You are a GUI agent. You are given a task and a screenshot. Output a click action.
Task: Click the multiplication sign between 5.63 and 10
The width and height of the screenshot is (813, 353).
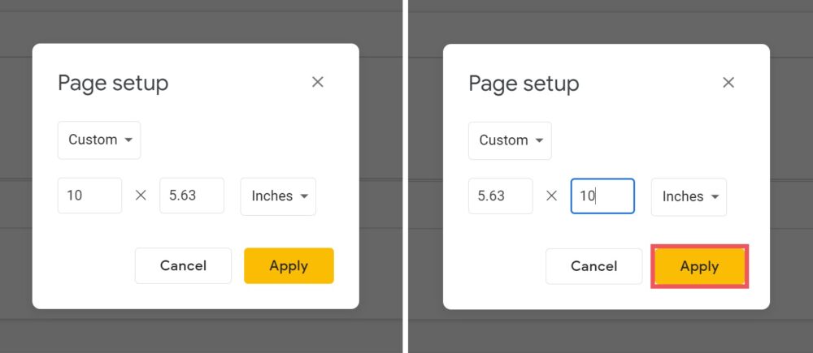pos(551,196)
